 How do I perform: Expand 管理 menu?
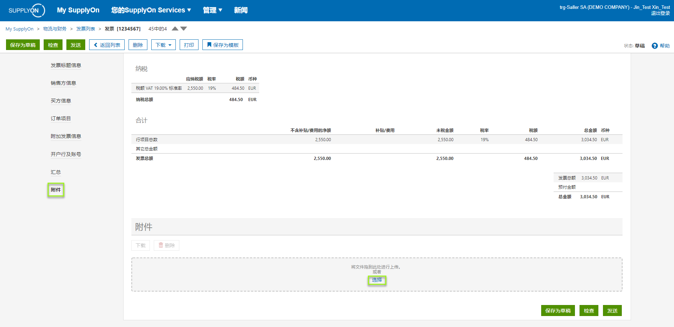point(212,10)
